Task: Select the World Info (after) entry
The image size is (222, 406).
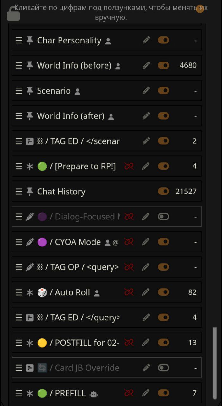Action: click(71, 116)
